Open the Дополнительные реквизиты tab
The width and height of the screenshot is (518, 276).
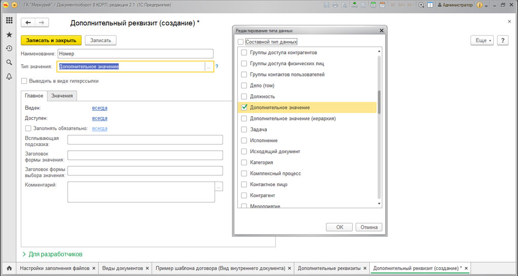coord(329,268)
